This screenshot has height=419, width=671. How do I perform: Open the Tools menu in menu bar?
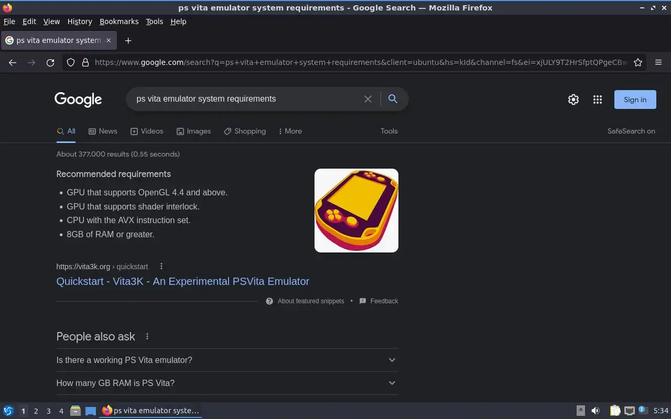155,21
